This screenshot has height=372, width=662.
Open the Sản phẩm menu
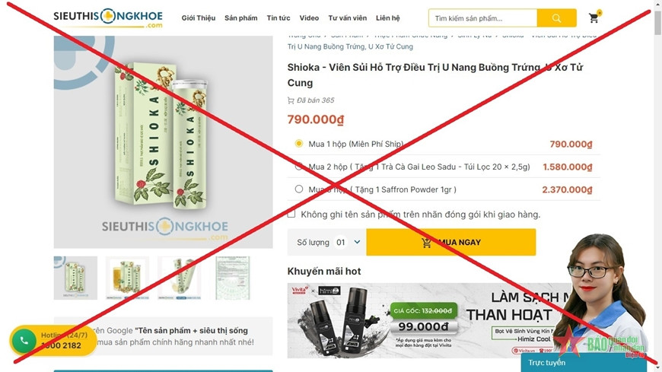click(240, 18)
